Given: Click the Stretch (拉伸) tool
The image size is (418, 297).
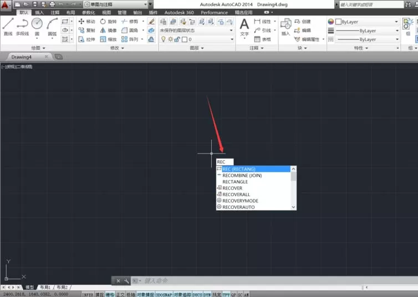Looking at the screenshot, I should [x=86, y=39].
